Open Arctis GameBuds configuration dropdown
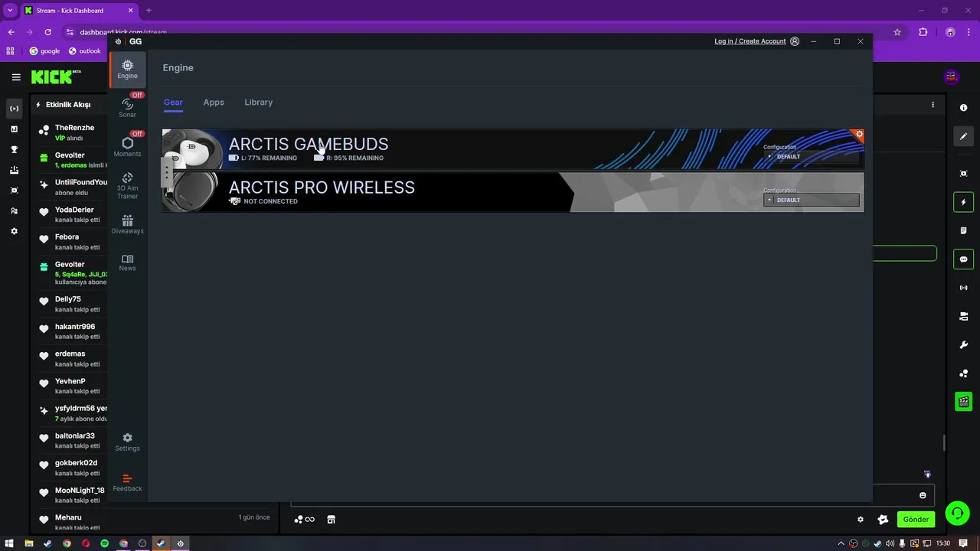980x551 pixels. pos(811,157)
